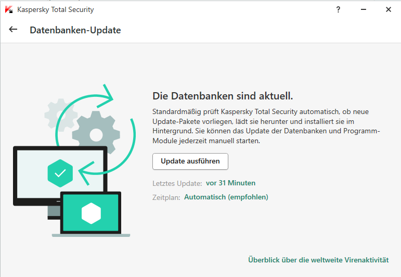Close the Kaspersky Total Security window
The height and width of the screenshot is (277, 401).
click(x=389, y=10)
